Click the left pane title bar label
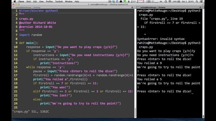Image resolution: width=216 pixels, height=121 pixels. [28, 7]
